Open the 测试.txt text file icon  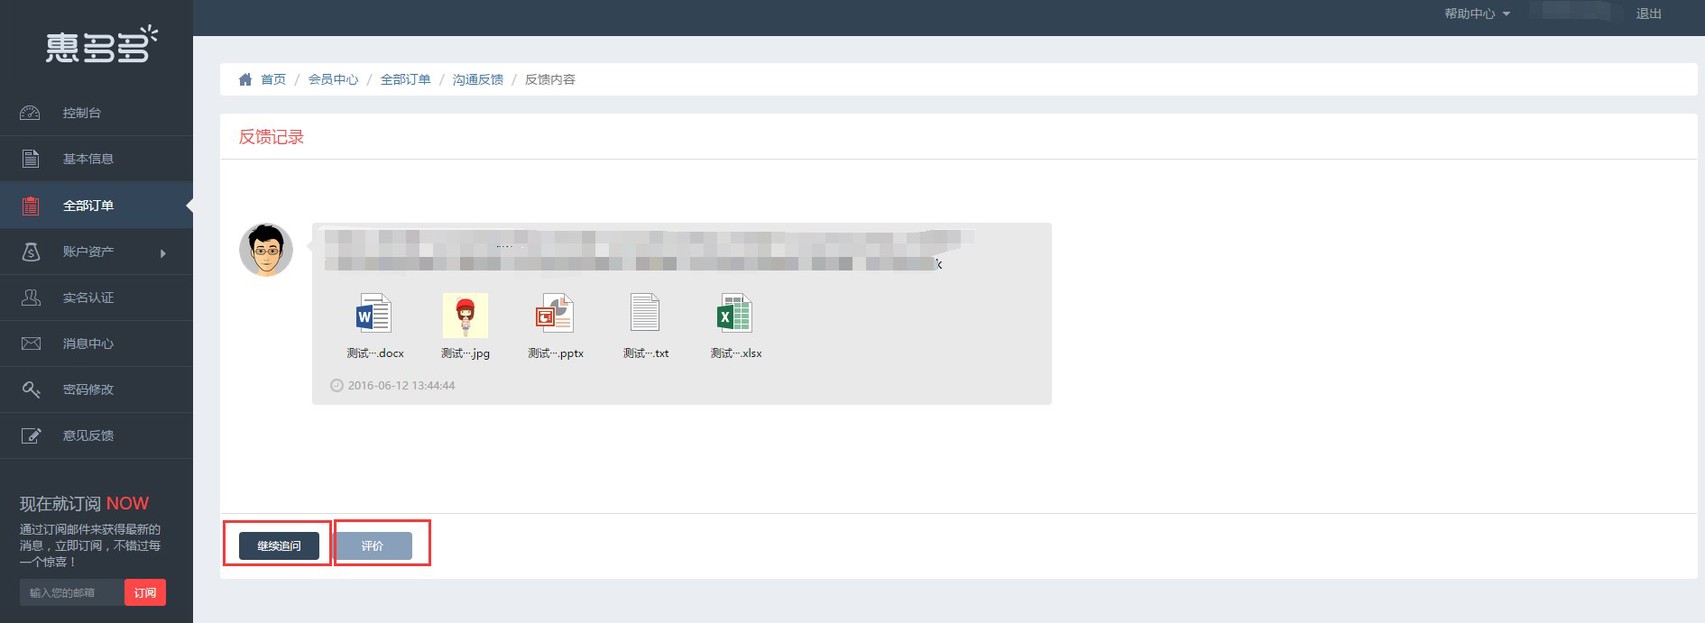(x=645, y=315)
